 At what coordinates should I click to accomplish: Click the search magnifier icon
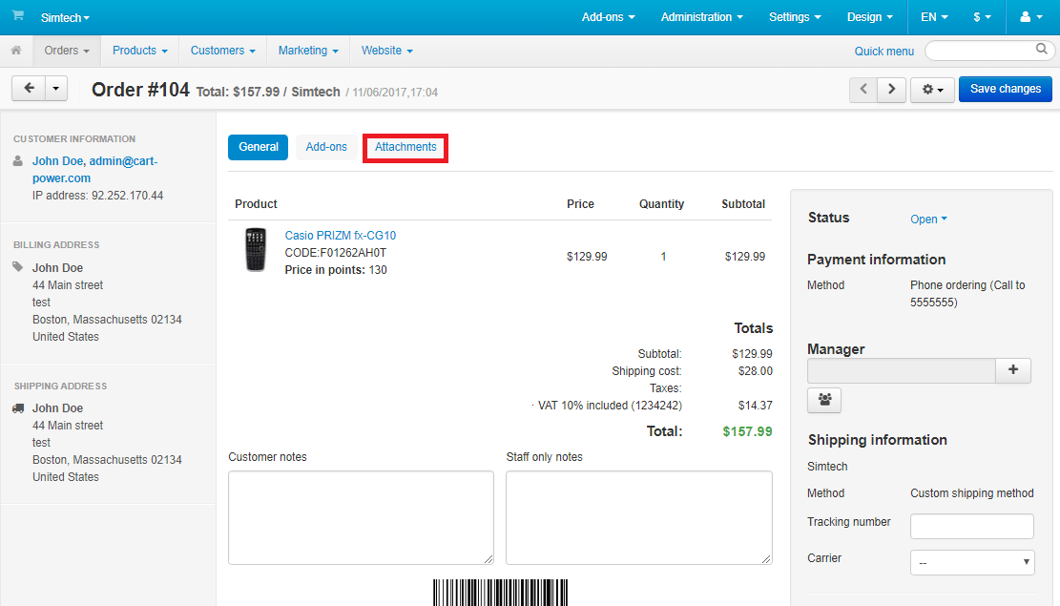point(1042,50)
